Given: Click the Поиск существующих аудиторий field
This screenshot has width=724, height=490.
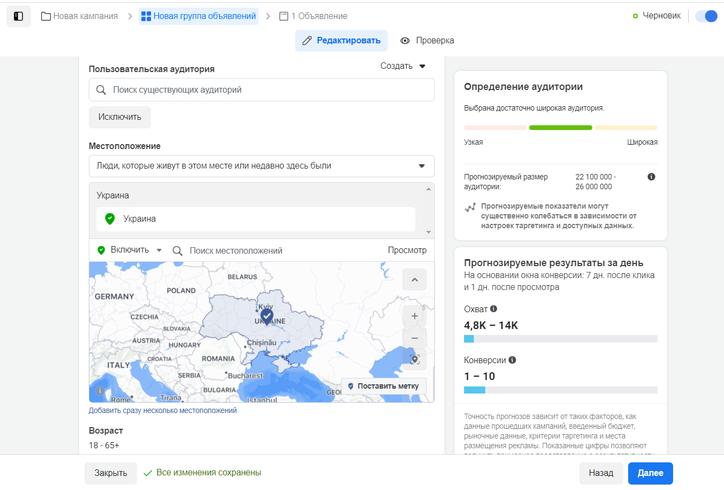Looking at the screenshot, I should [x=262, y=90].
